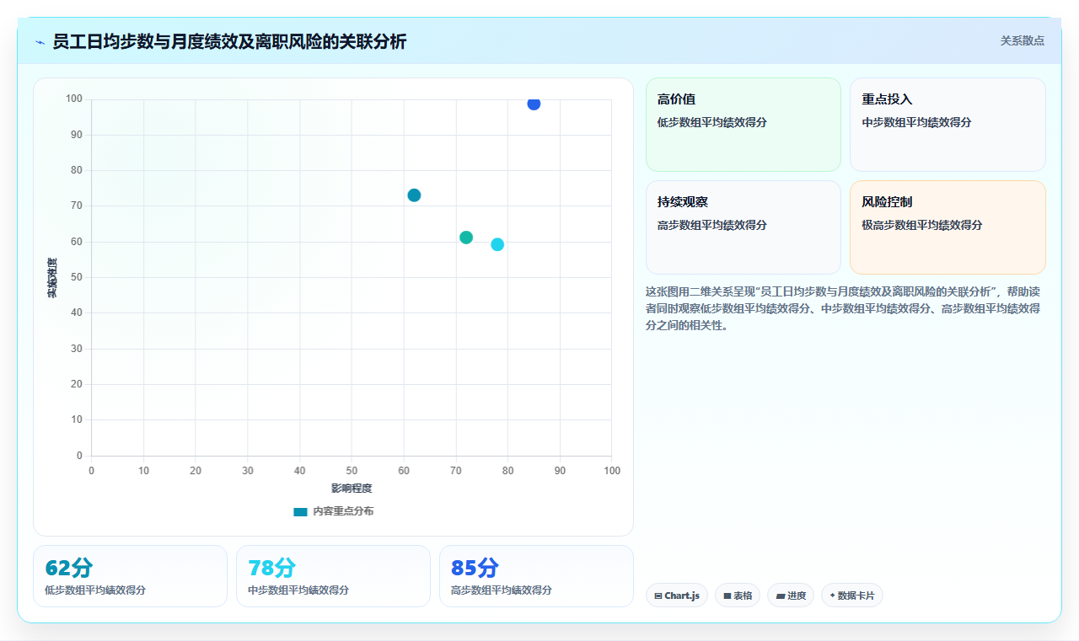Open the 重点投入 quadrant card
Image resolution: width=1079 pixels, height=641 pixels.
click(x=947, y=125)
